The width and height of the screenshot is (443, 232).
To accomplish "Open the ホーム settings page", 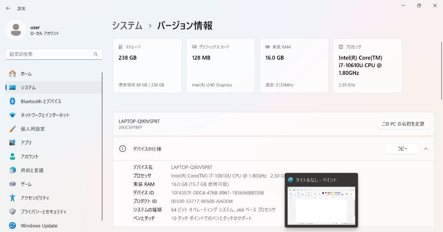I will click(x=54, y=74).
